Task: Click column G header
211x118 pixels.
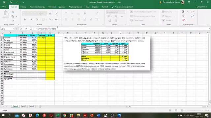Action: pyautogui.click(x=68, y=33)
